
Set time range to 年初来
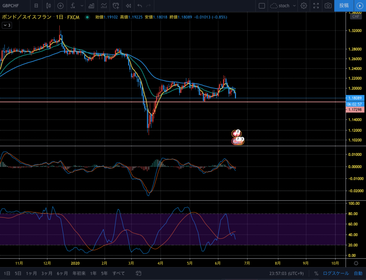click(x=79, y=273)
